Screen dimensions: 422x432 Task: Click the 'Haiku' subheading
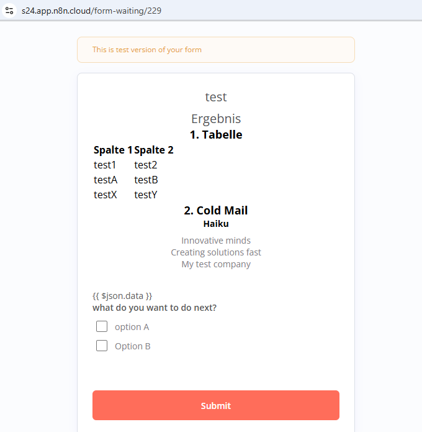click(216, 224)
